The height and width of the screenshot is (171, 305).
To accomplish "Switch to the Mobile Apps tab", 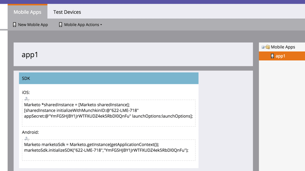I will tap(27, 12).
